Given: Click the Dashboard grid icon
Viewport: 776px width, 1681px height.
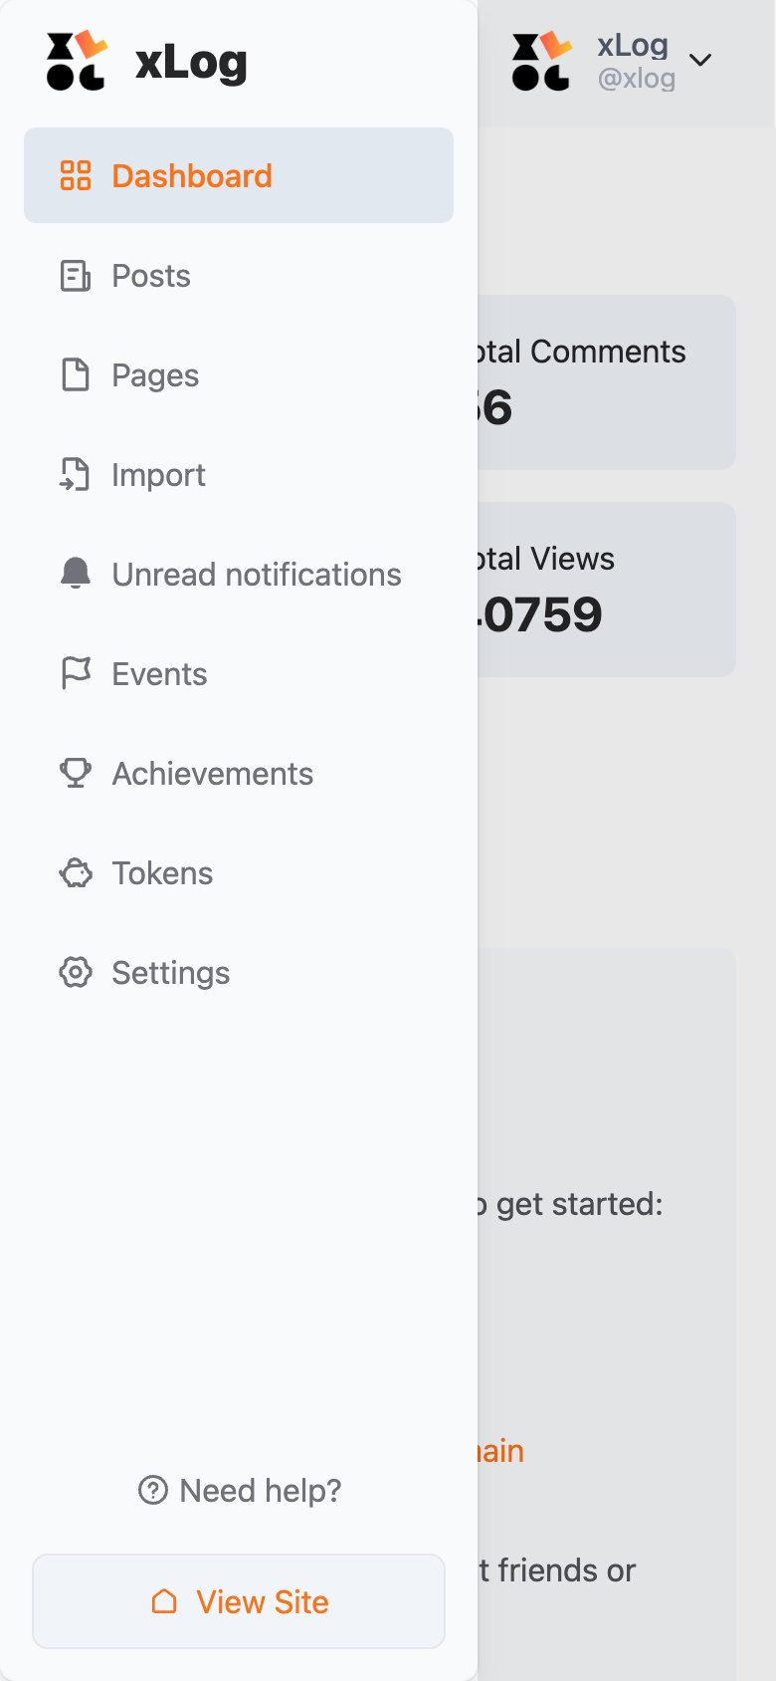Looking at the screenshot, I should (76, 175).
